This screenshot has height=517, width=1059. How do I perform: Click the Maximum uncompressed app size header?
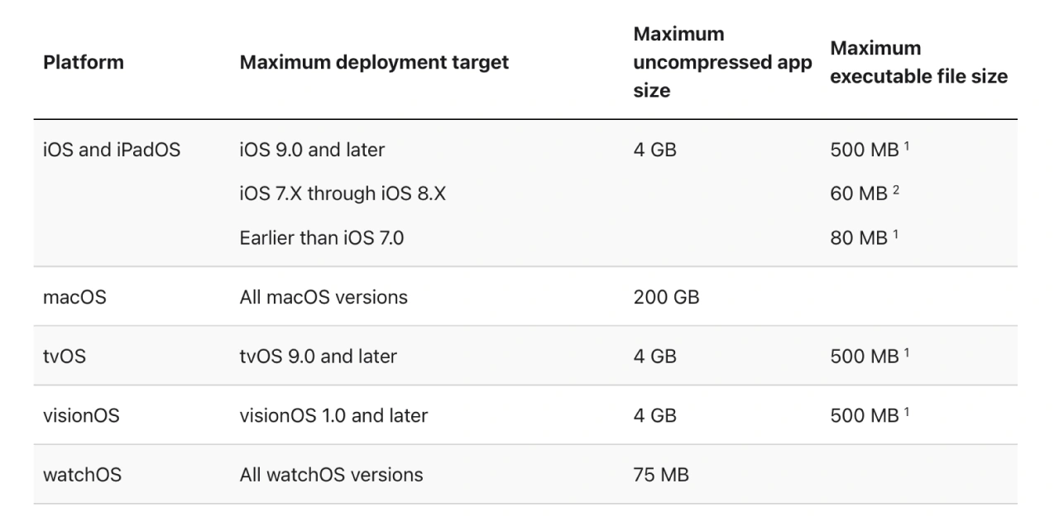pos(722,62)
